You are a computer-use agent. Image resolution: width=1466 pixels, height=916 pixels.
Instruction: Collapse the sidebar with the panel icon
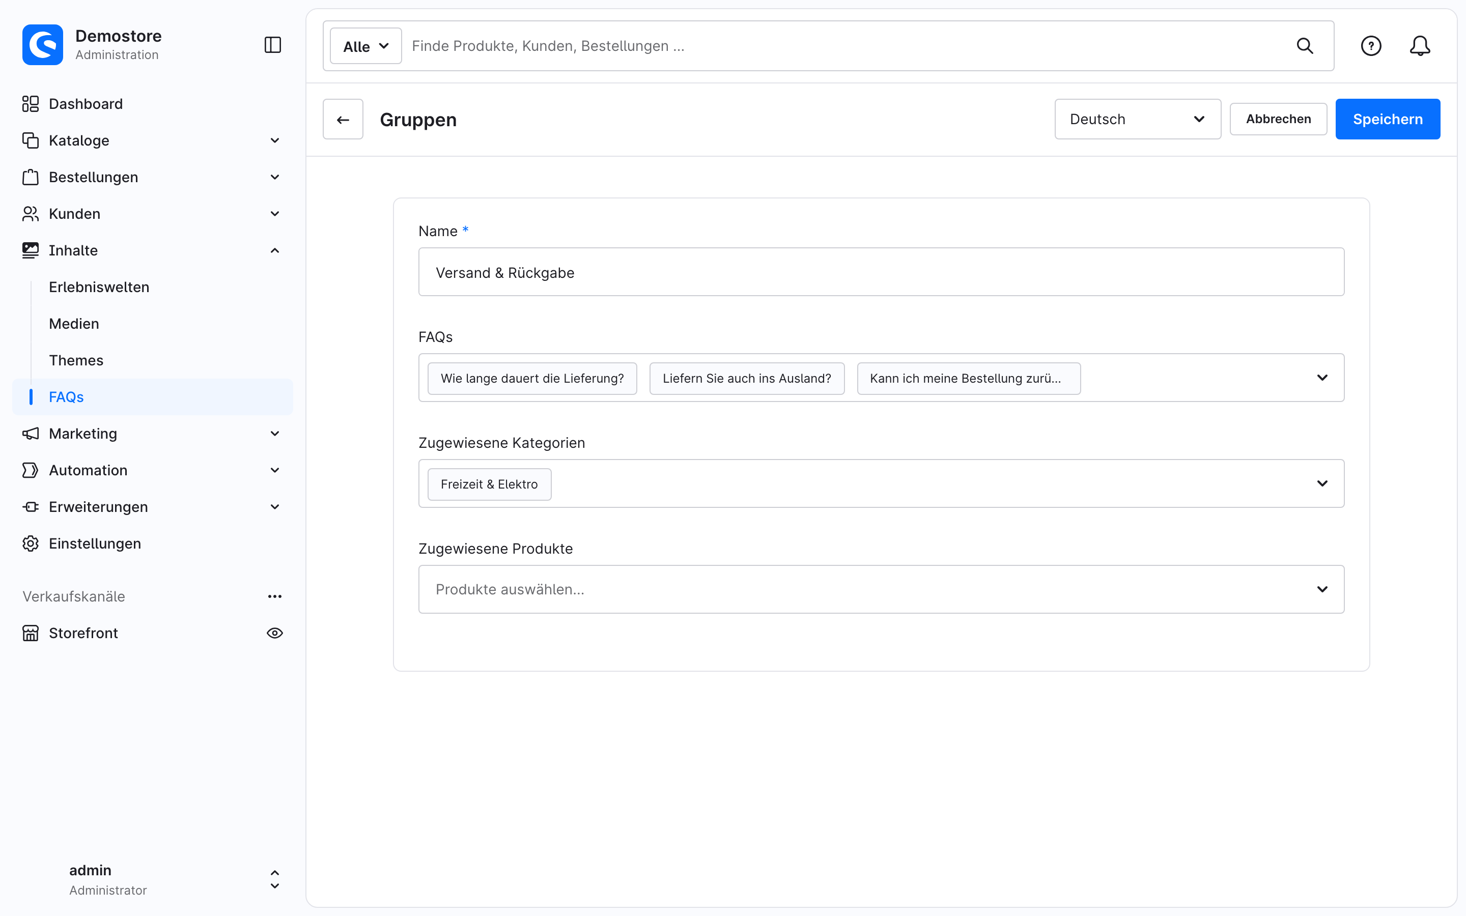tap(273, 45)
